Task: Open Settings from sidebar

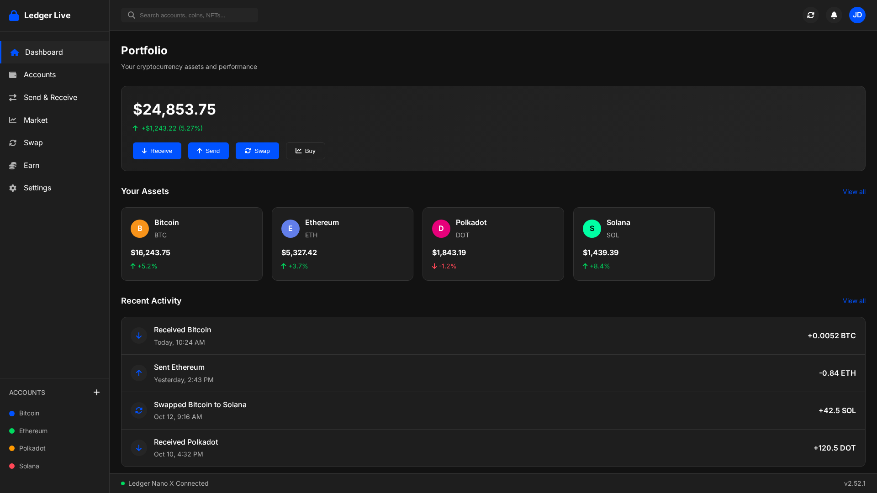Action: (x=55, y=188)
